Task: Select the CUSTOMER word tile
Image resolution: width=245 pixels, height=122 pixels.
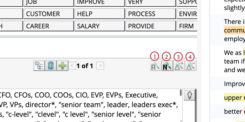Action: [48, 14]
